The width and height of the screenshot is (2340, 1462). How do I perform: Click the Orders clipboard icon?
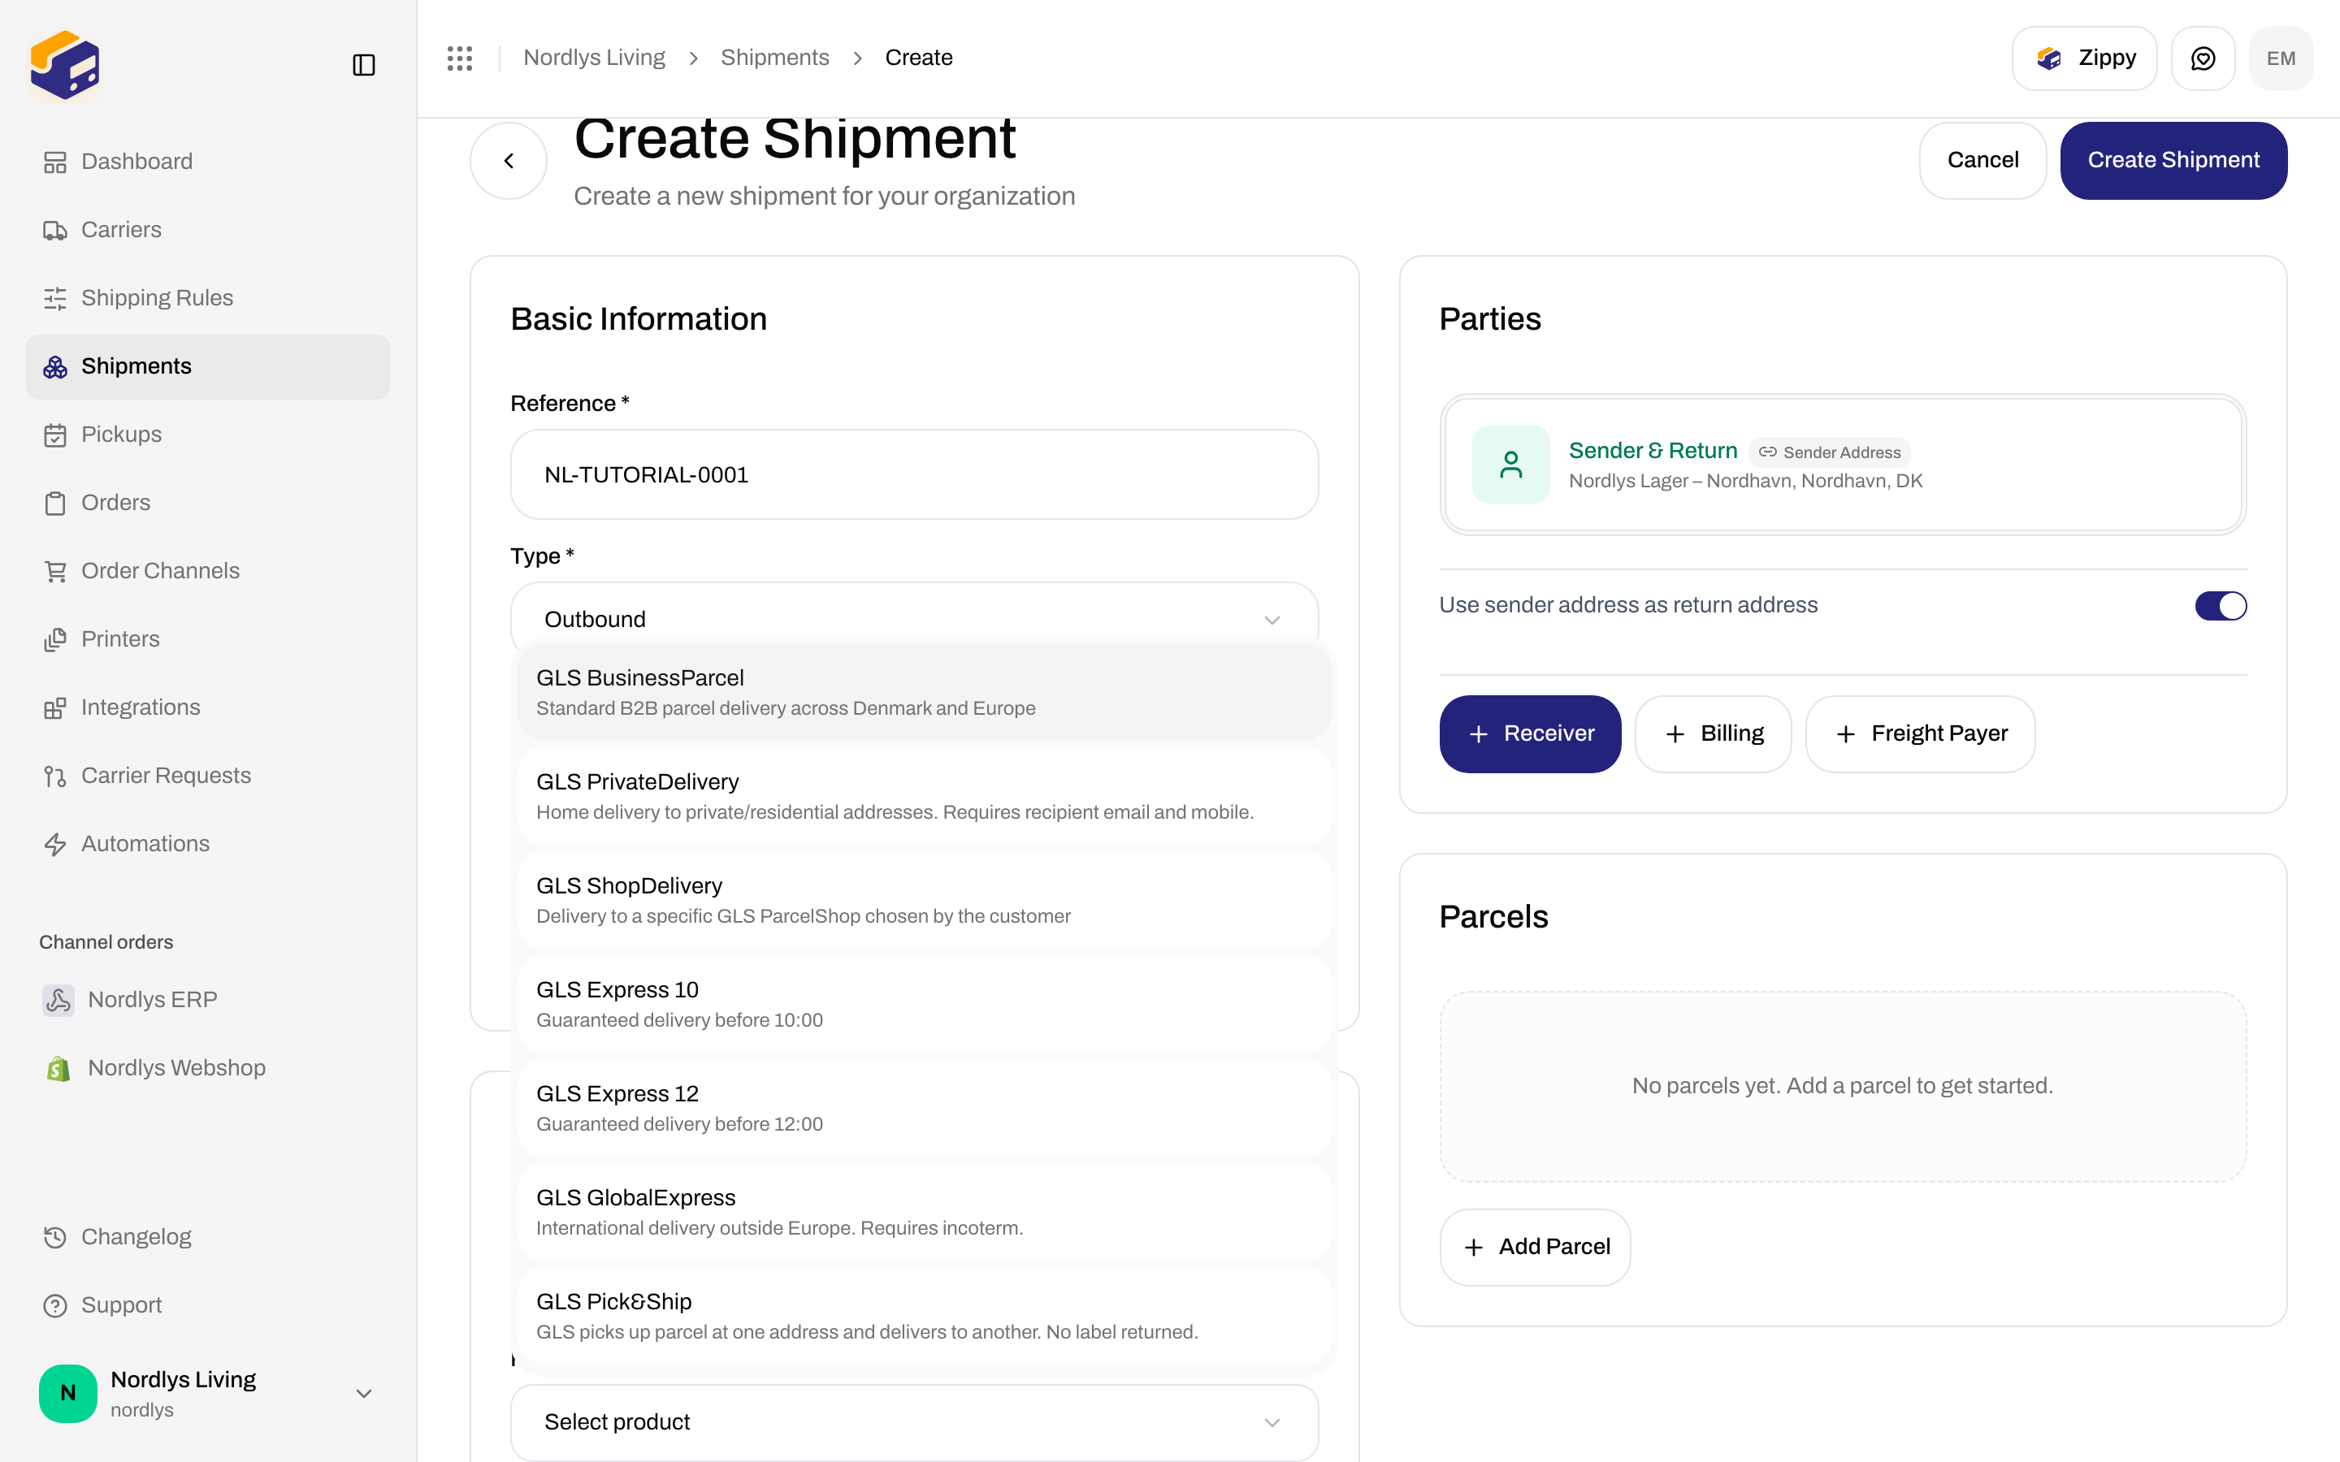(x=55, y=503)
